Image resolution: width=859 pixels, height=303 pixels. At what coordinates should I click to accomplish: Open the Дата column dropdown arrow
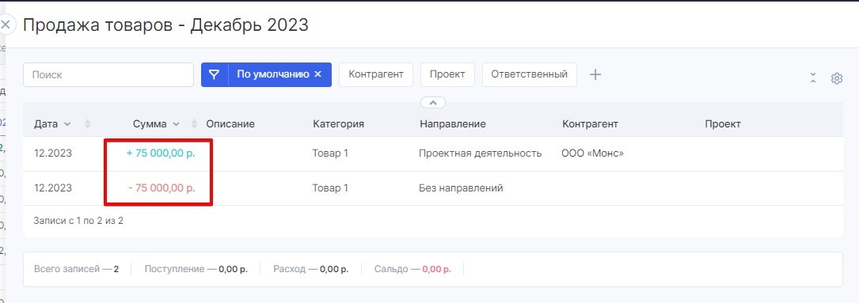(67, 124)
